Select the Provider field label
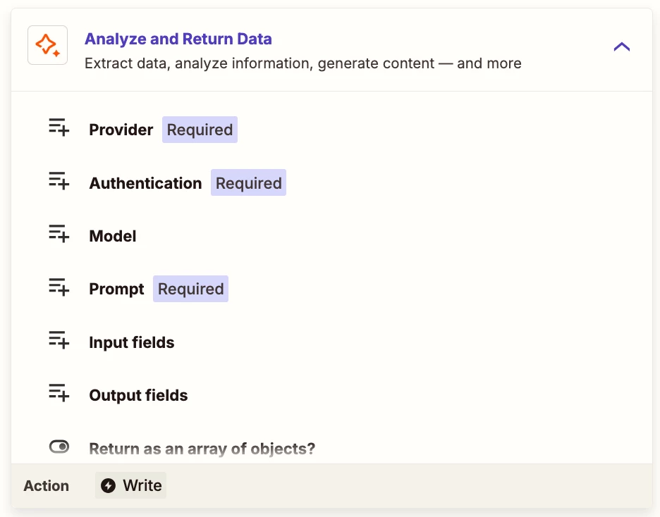The height and width of the screenshot is (517, 660). coord(121,130)
